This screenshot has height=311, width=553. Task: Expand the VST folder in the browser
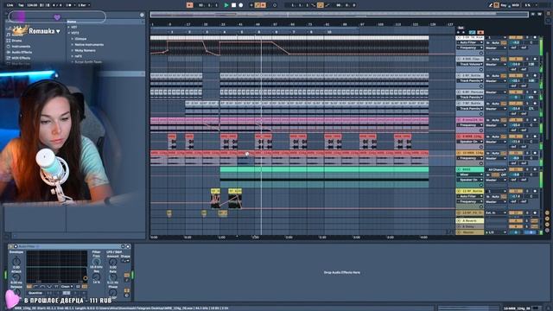69,27
